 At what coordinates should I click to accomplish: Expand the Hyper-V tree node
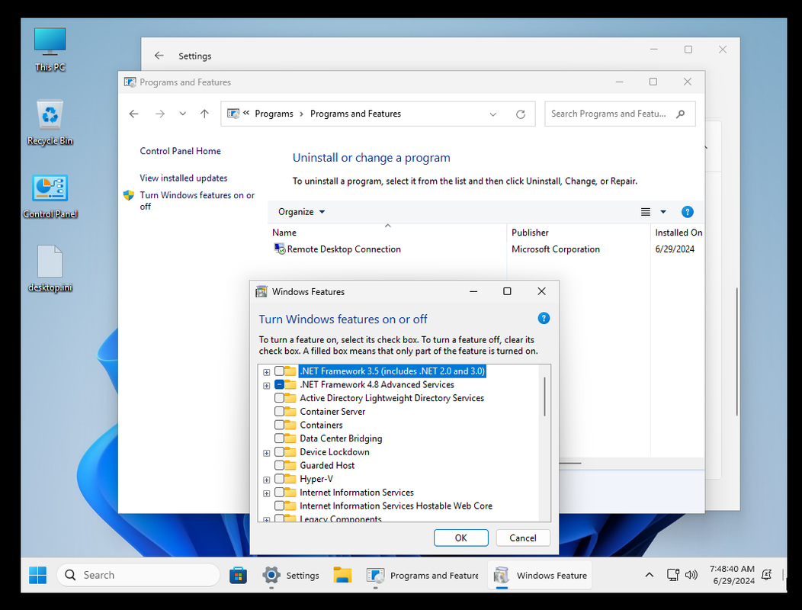(x=267, y=480)
